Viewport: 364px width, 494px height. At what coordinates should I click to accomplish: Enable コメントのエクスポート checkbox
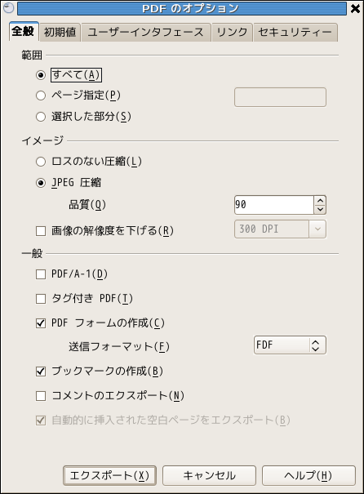(41, 396)
